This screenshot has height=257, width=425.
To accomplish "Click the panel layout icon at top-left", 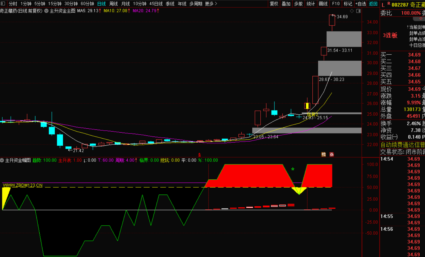I will 3,4.
